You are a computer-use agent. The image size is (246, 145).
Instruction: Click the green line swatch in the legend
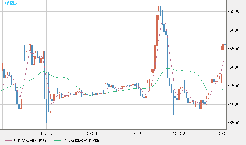point(58,141)
